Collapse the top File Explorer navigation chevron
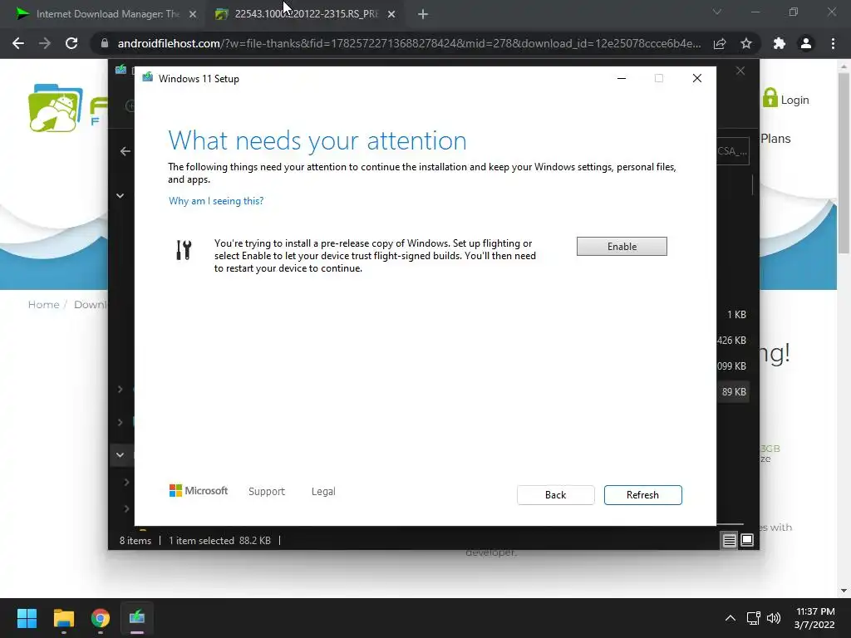The image size is (851, 638). click(x=120, y=195)
